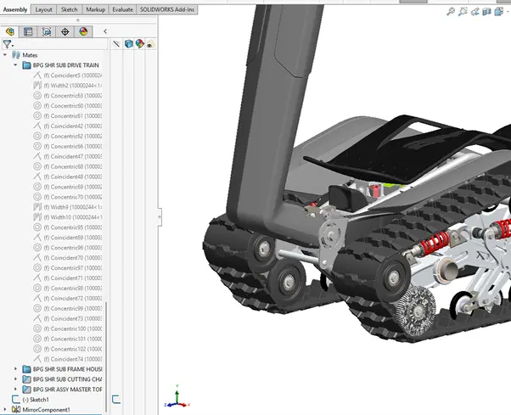
Task: Select the Width9 mate
Action: tap(73, 207)
